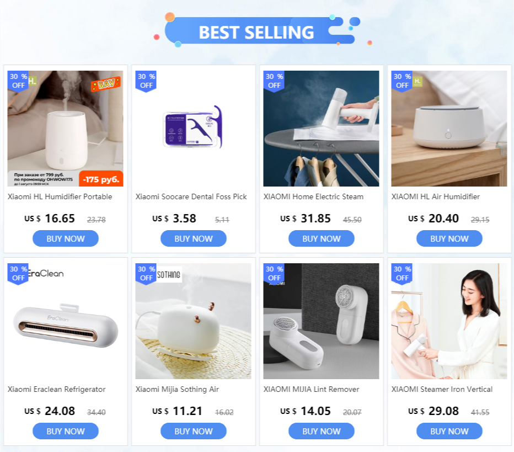Screen dimensions: 514x452
Task: Click the EraClean logo on refrigerator deodorizer
Action: [46, 273]
